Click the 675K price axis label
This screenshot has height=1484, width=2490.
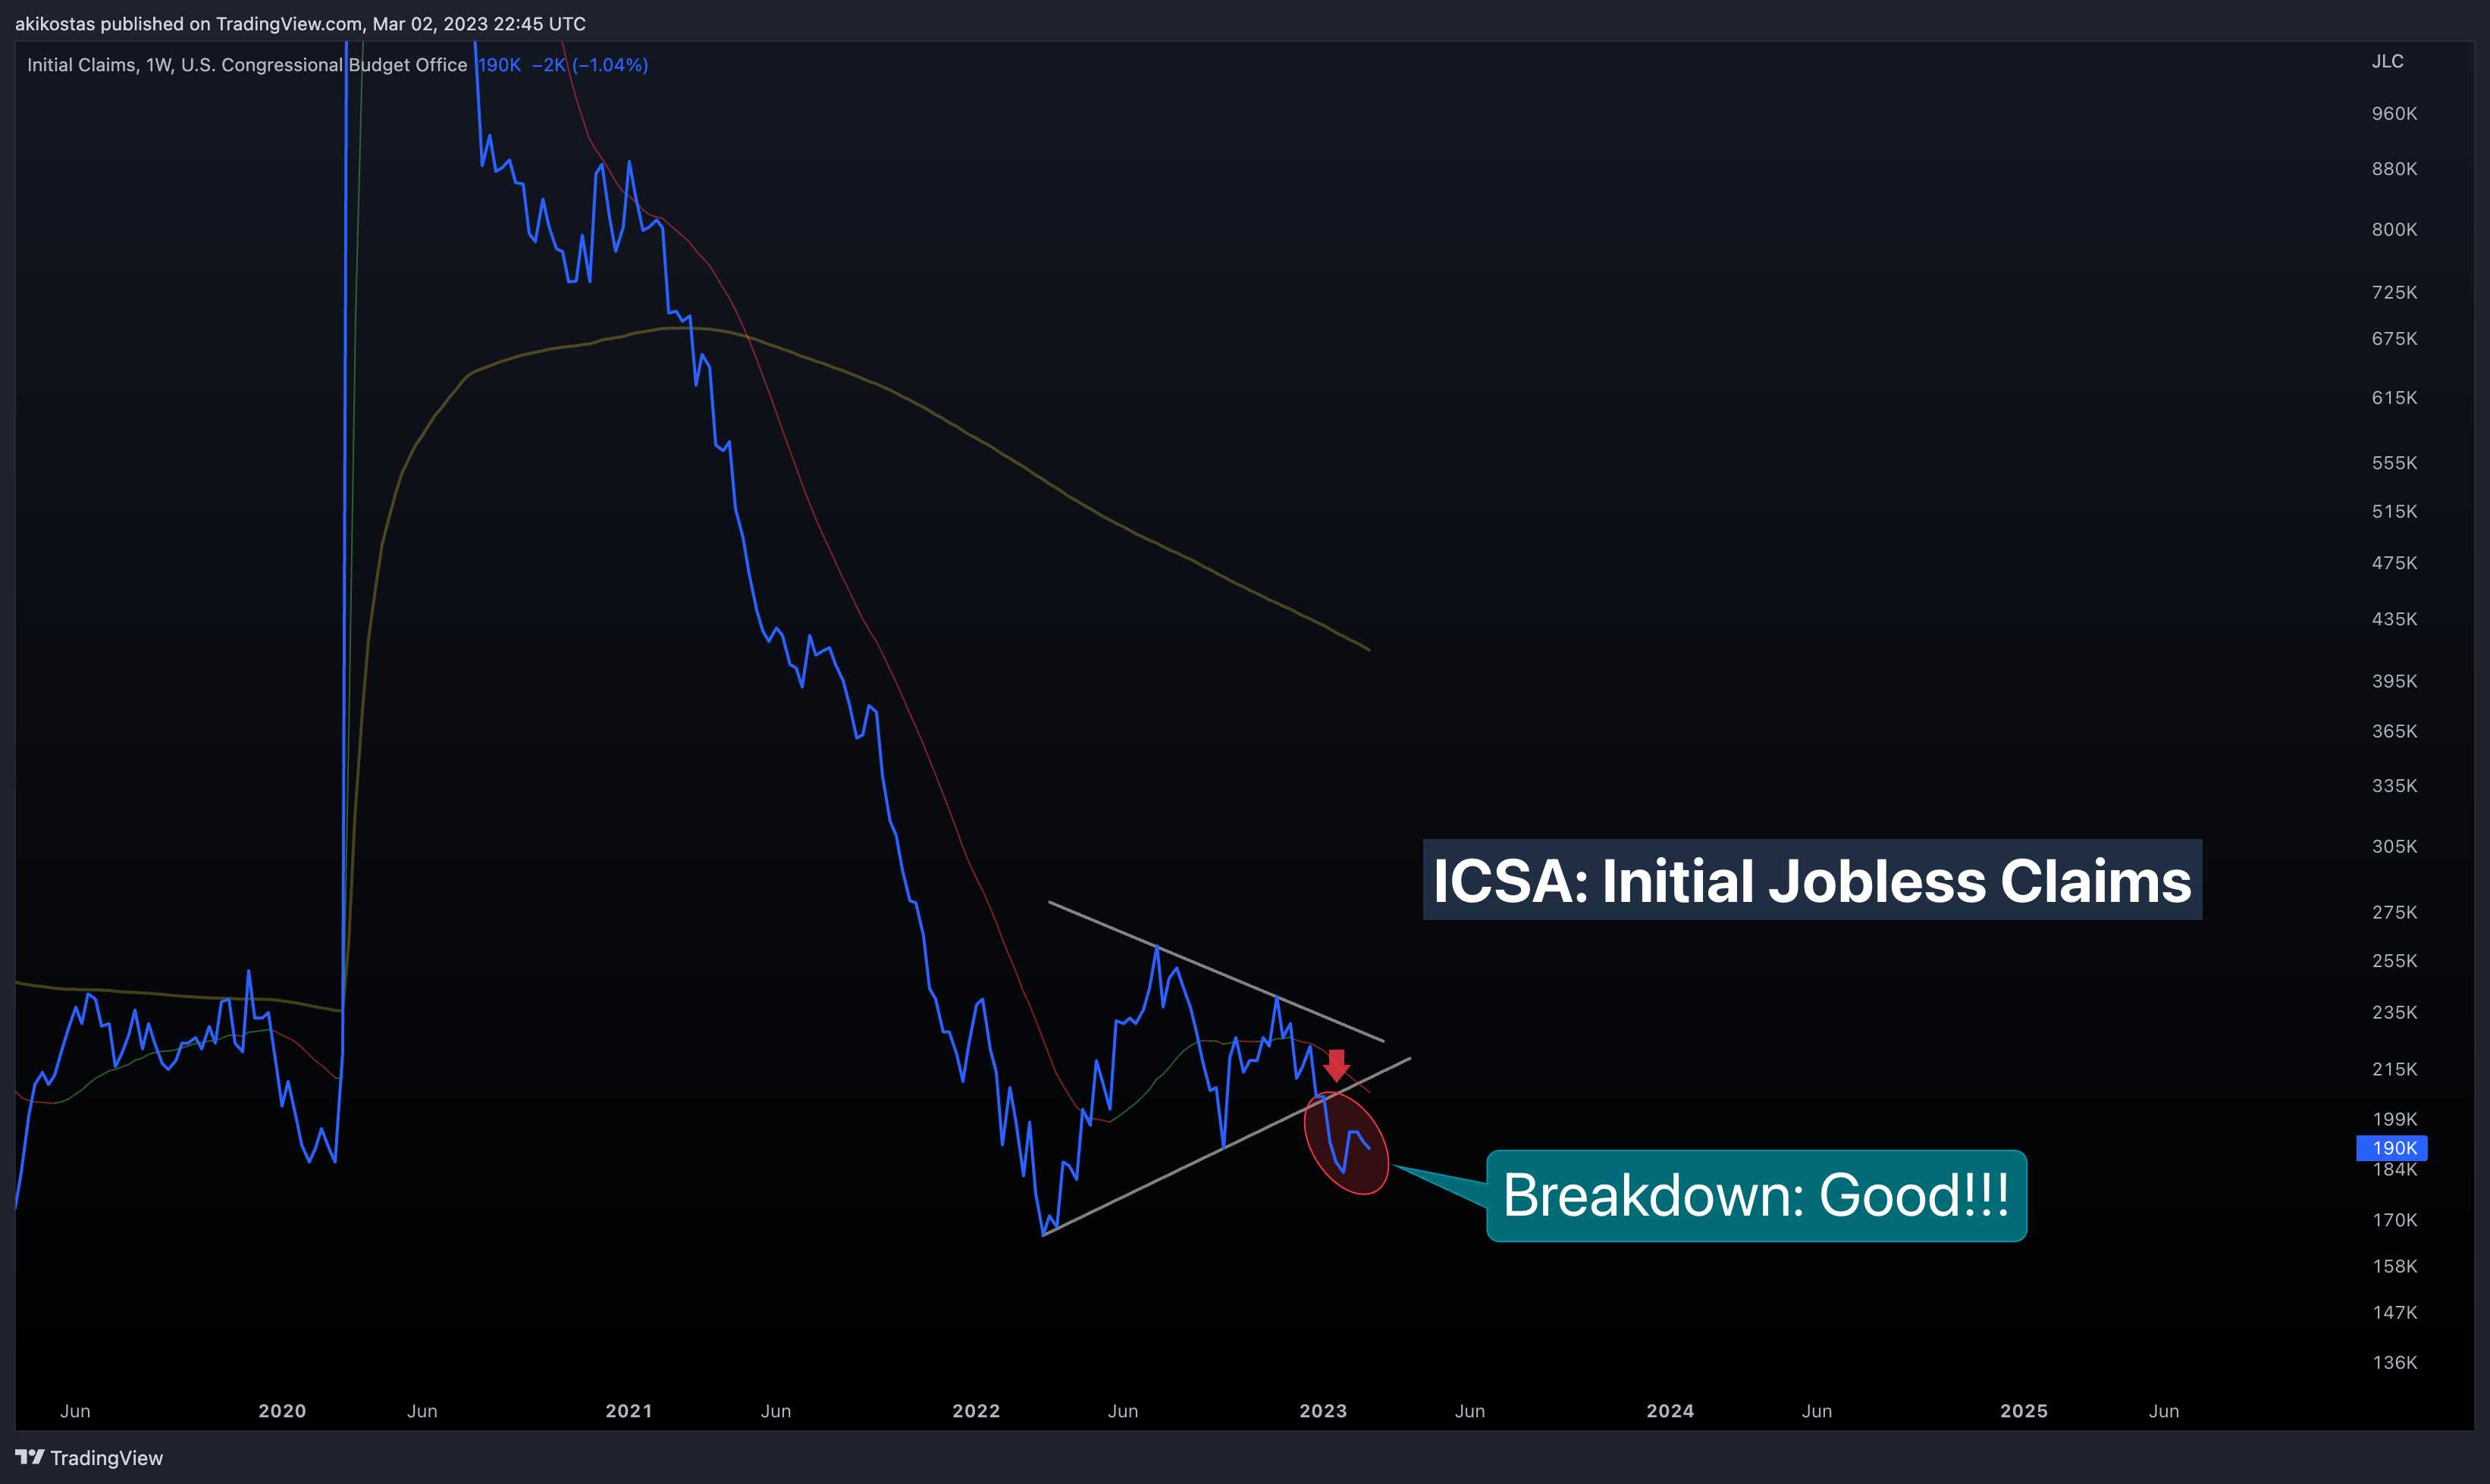(2394, 339)
